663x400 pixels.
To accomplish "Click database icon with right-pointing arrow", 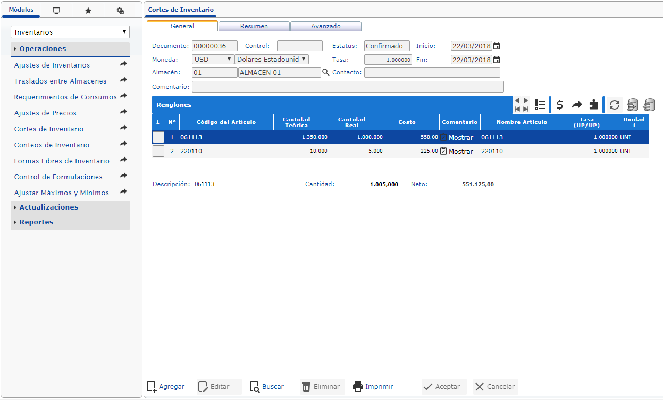I will pos(632,105).
